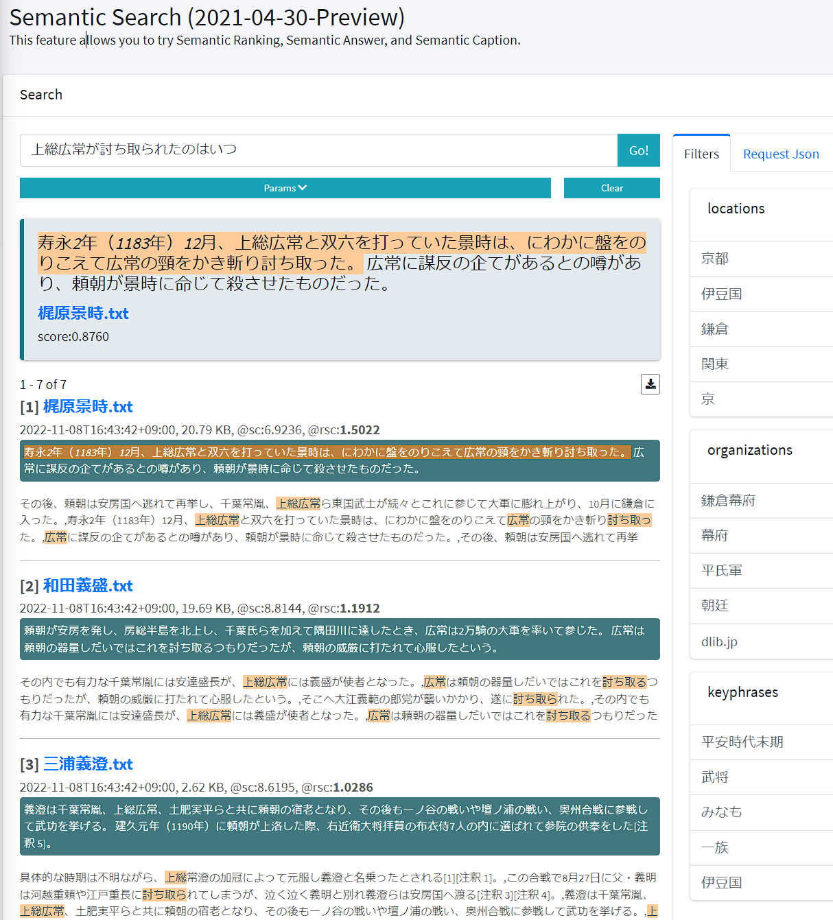833x920 pixels.
Task: Filter by location 伊豆国 under locations
Action: tap(762, 294)
